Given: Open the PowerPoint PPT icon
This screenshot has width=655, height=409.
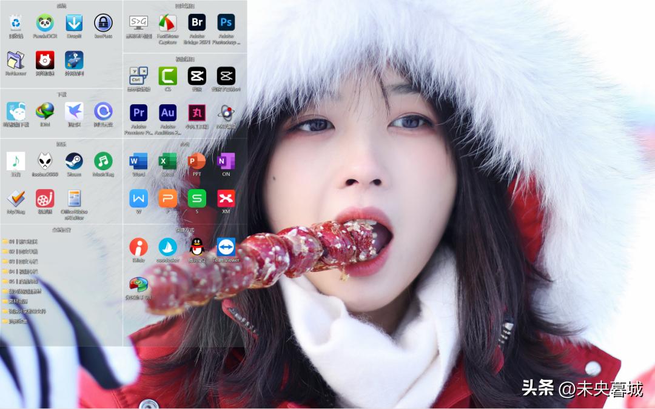Looking at the screenshot, I should click(x=196, y=161).
